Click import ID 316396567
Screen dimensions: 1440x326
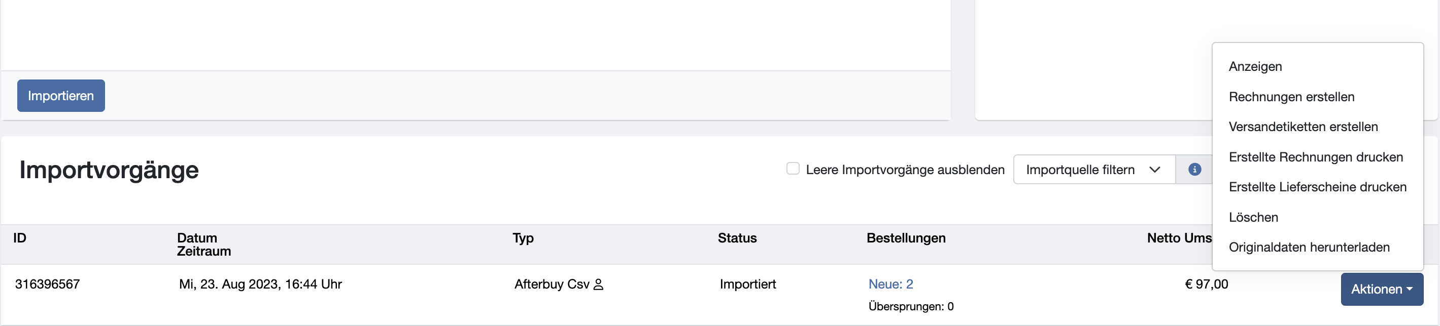pos(48,284)
